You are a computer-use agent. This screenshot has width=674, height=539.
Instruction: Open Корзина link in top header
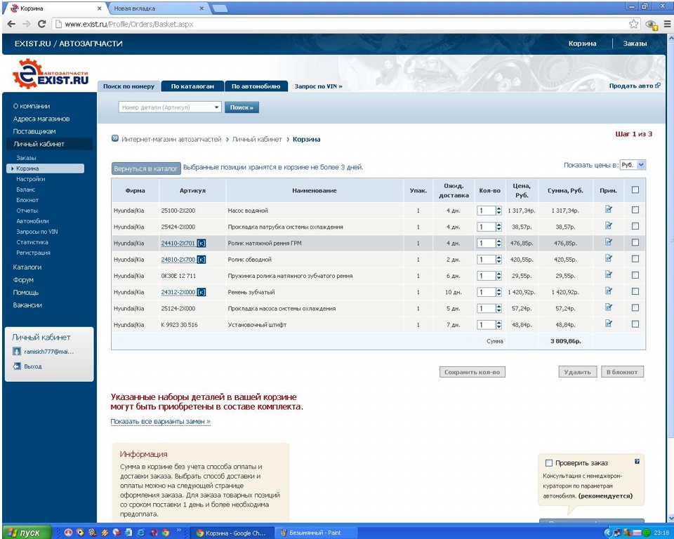click(582, 44)
